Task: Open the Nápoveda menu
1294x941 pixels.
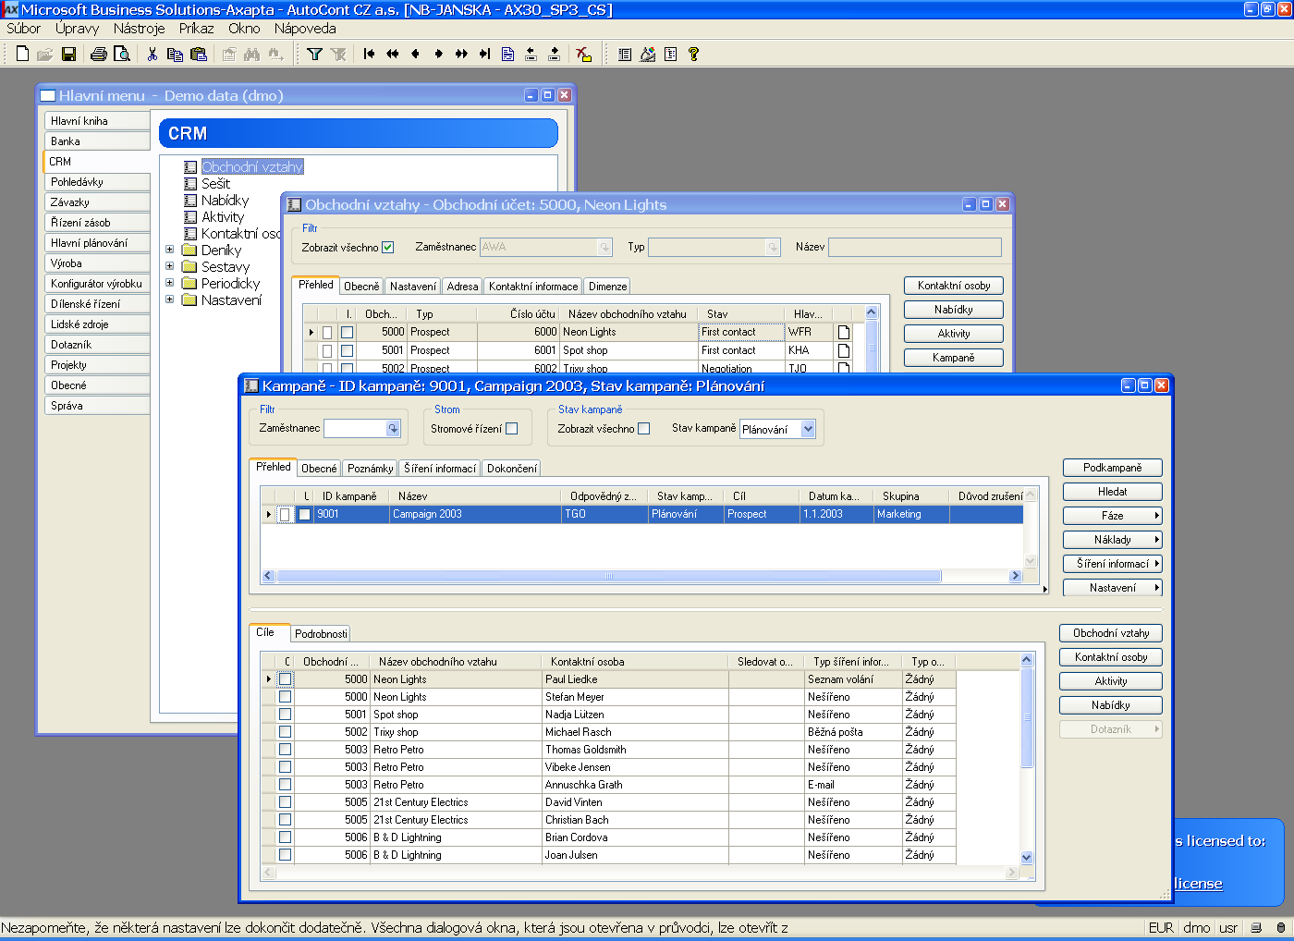Action: coord(305,29)
